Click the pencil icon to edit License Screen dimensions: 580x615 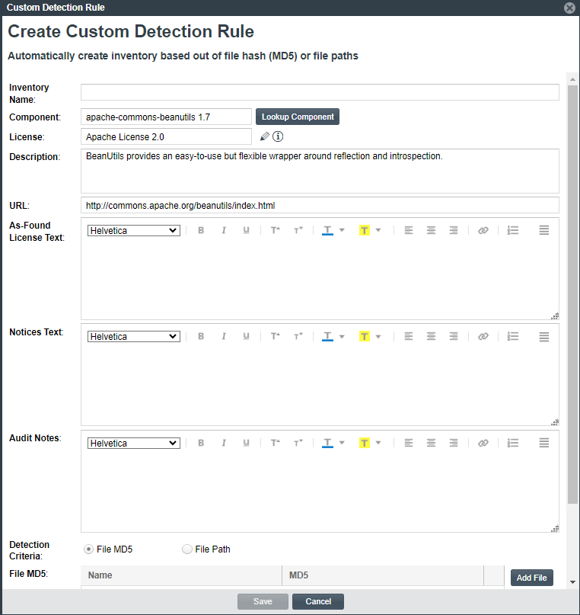click(x=265, y=137)
